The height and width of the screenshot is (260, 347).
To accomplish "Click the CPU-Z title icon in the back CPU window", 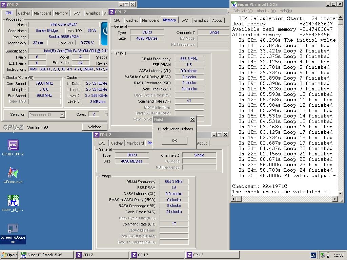I will pyautogui.click(x=4, y=4).
